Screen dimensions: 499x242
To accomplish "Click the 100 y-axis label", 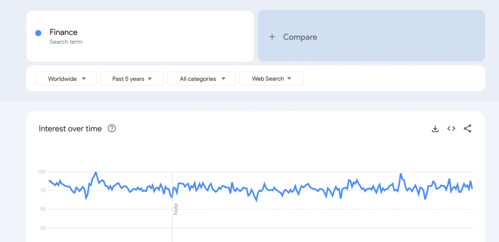I will (x=41, y=172).
